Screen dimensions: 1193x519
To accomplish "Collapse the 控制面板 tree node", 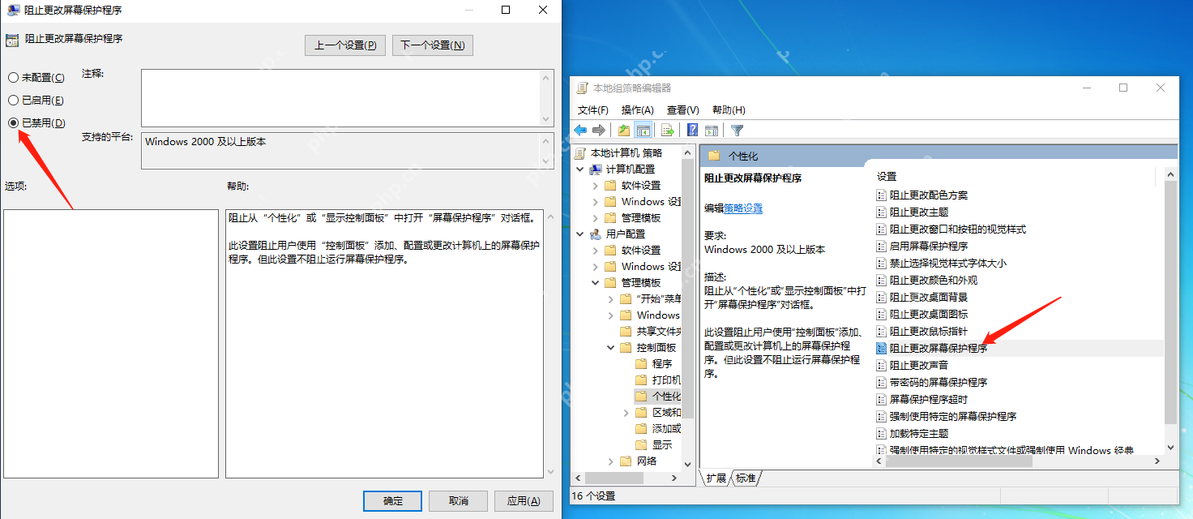I will tap(612, 347).
